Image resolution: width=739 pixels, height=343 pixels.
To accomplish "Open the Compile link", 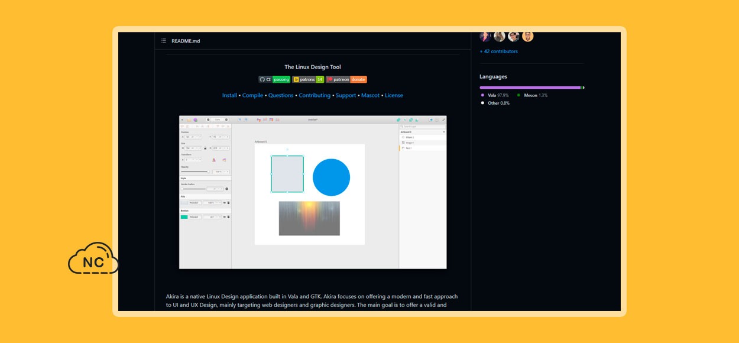I will click(x=253, y=95).
